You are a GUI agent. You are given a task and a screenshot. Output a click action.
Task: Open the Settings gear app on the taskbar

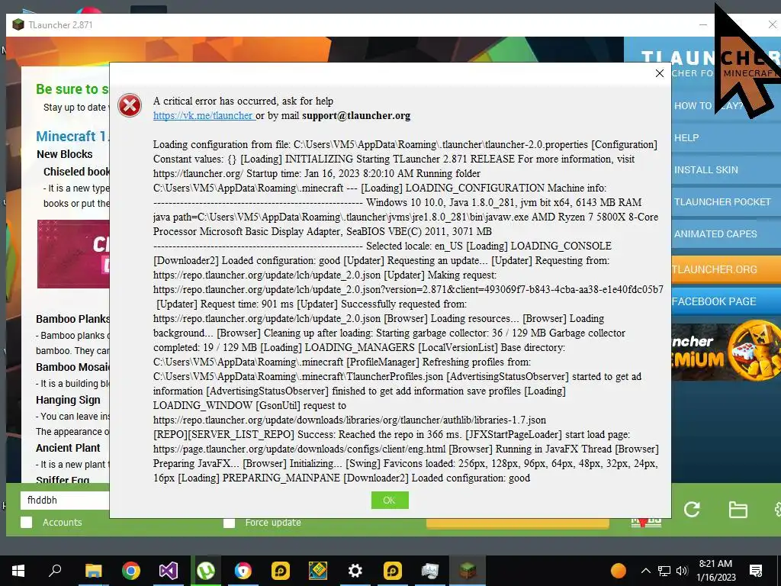click(355, 571)
